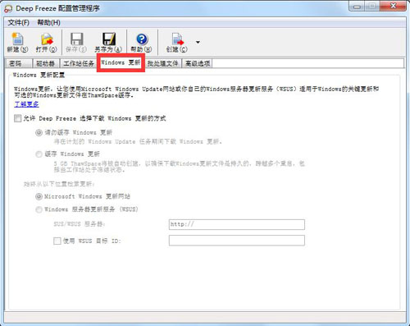Open the 高级选项 tab
This screenshot has height=326, width=410.
[x=198, y=63]
